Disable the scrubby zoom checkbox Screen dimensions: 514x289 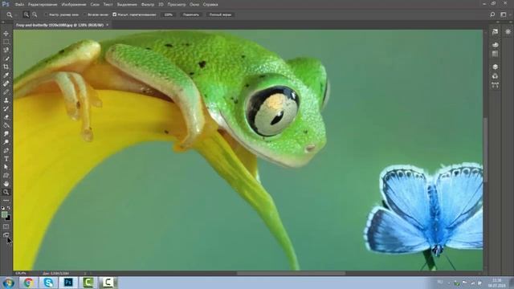114,14
